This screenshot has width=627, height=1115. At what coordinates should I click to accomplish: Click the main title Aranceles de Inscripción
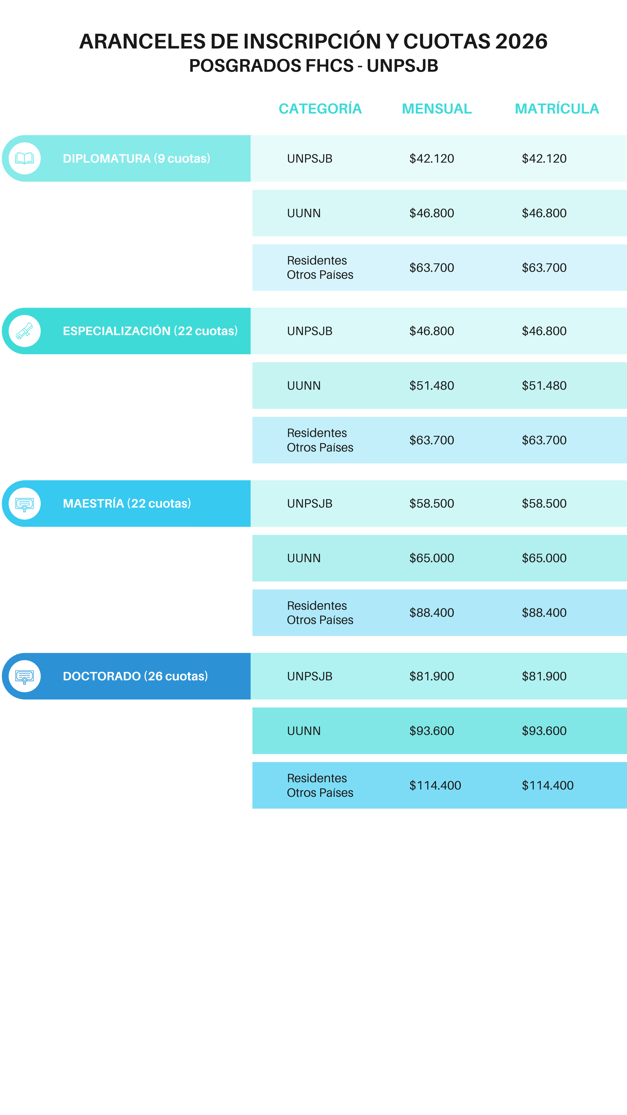click(313, 42)
